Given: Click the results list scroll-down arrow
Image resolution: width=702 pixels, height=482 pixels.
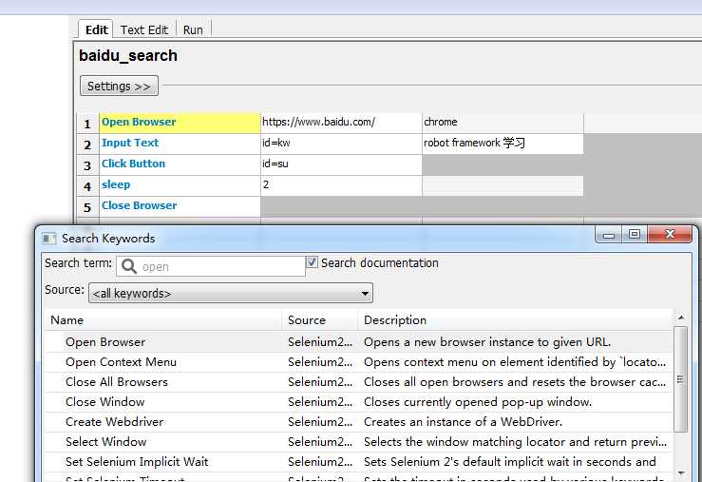Looking at the screenshot, I should [x=681, y=473].
